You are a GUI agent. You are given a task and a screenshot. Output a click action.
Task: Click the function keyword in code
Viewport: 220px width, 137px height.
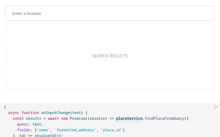(30, 113)
